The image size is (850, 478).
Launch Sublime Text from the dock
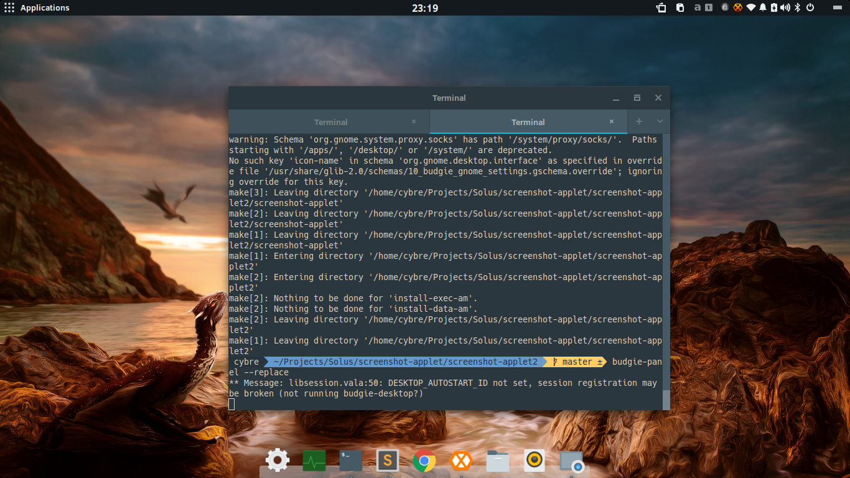(388, 461)
